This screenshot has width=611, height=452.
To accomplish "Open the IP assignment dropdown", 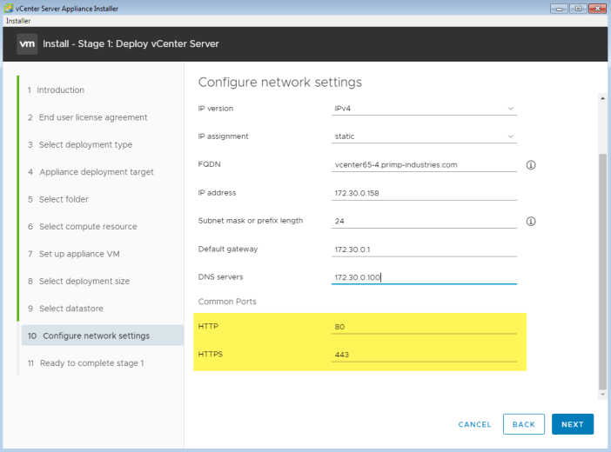I will pyautogui.click(x=424, y=136).
